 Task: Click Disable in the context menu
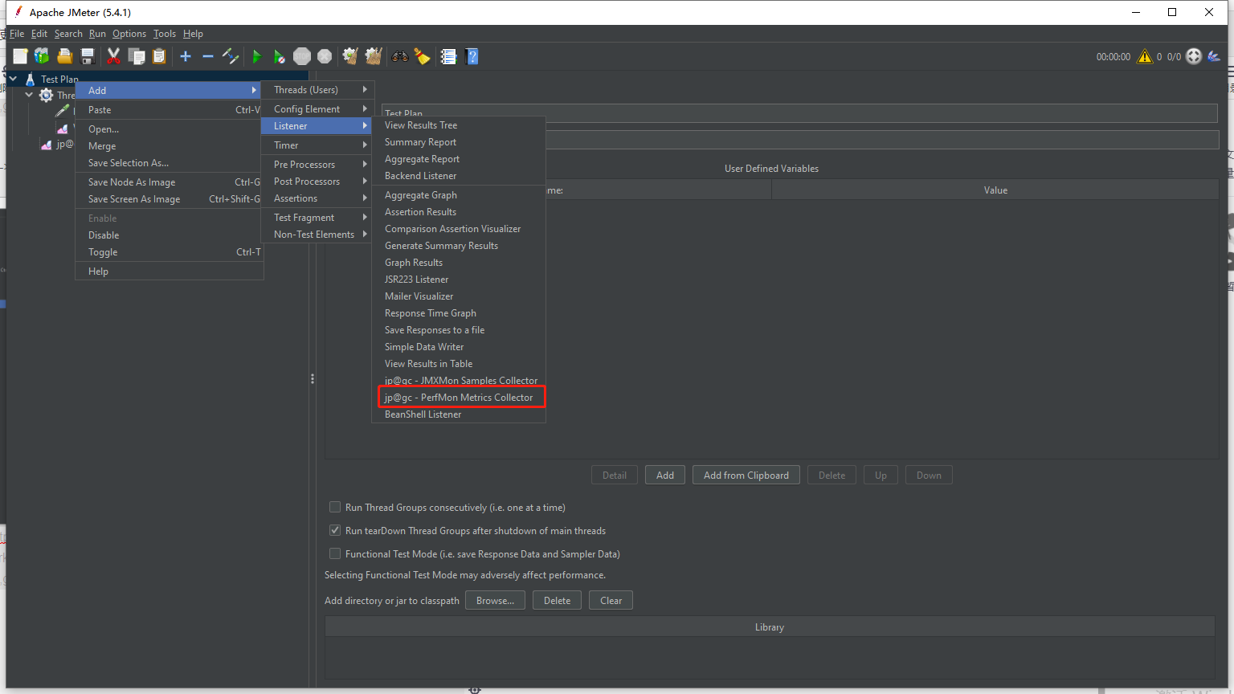click(x=170, y=235)
